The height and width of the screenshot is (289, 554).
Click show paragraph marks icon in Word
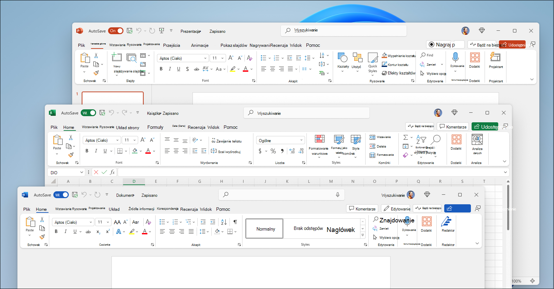(x=235, y=222)
